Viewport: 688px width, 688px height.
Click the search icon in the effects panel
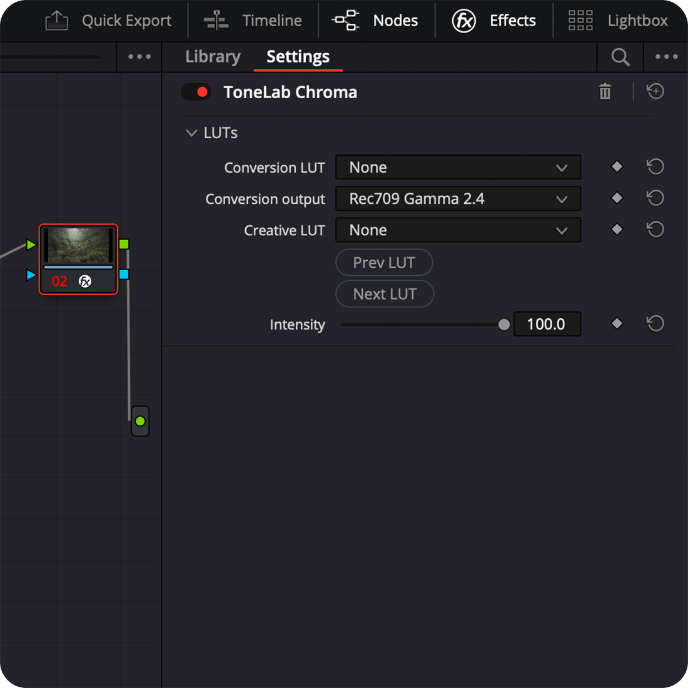point(620,57)
